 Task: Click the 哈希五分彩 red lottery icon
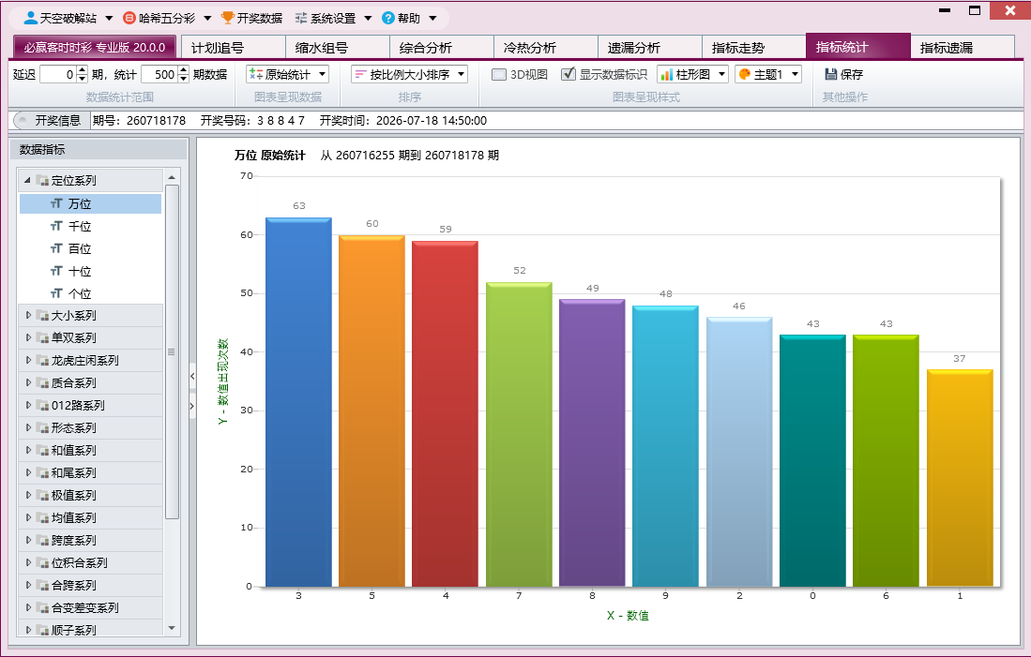tap(129, 18)
